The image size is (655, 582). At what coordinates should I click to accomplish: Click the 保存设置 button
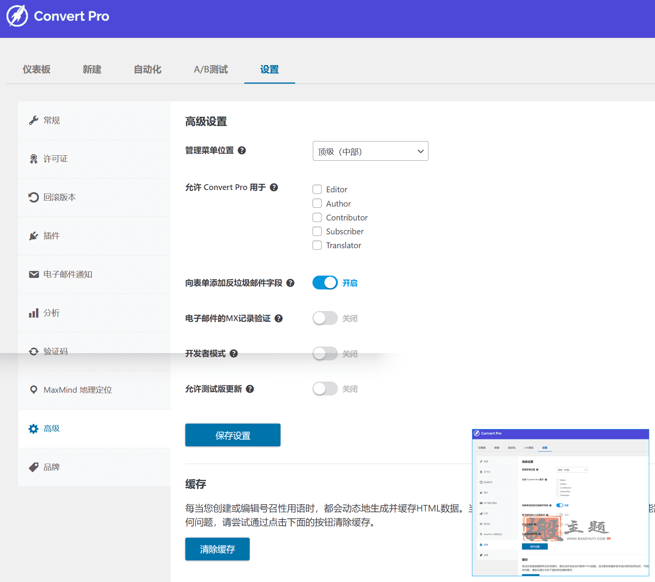pos(233,435)
